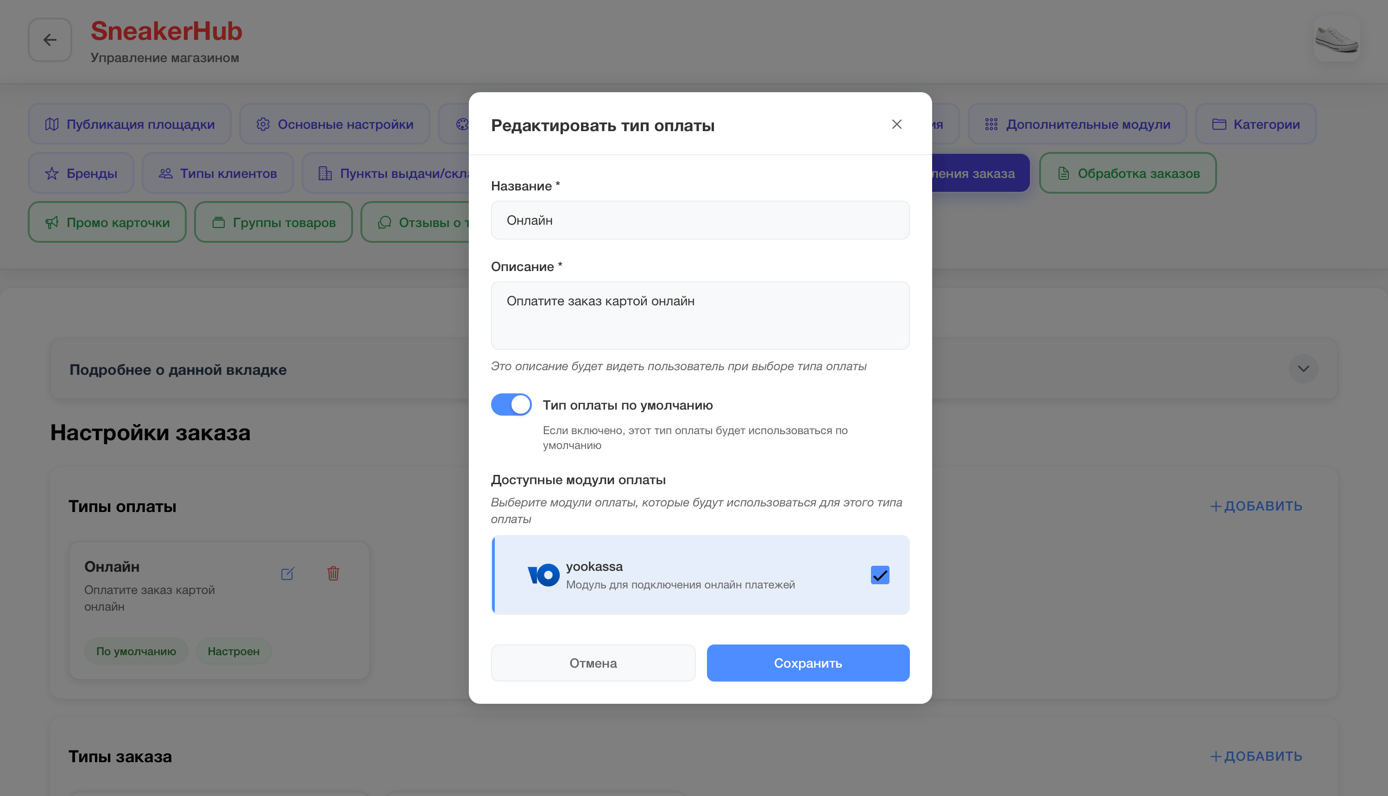Viewport: 1388px width, 796px height.
Task: Click the Название input field
Action: pos(700,221)
